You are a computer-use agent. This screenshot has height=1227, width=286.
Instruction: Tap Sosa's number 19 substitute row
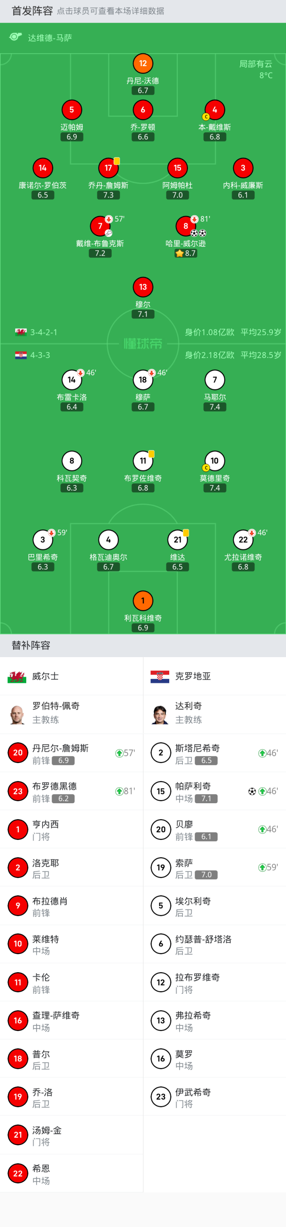click(x=214, y=867)
